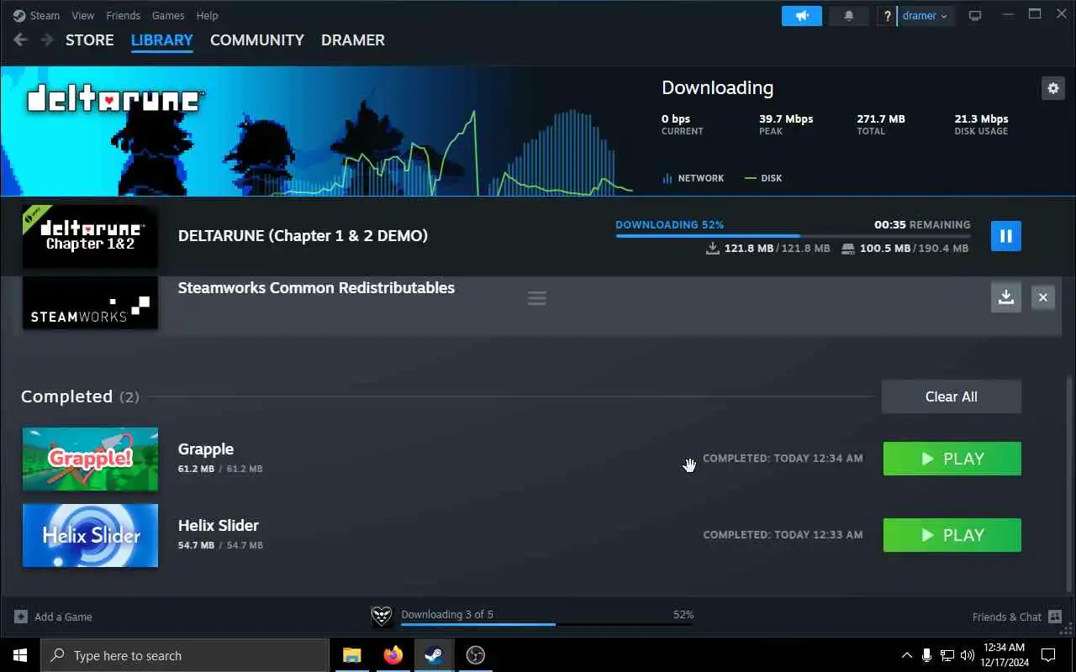The width and height of the screenshot is (1076, 672).
Task: Open download settings gear icon
Action: [1052, 88]
